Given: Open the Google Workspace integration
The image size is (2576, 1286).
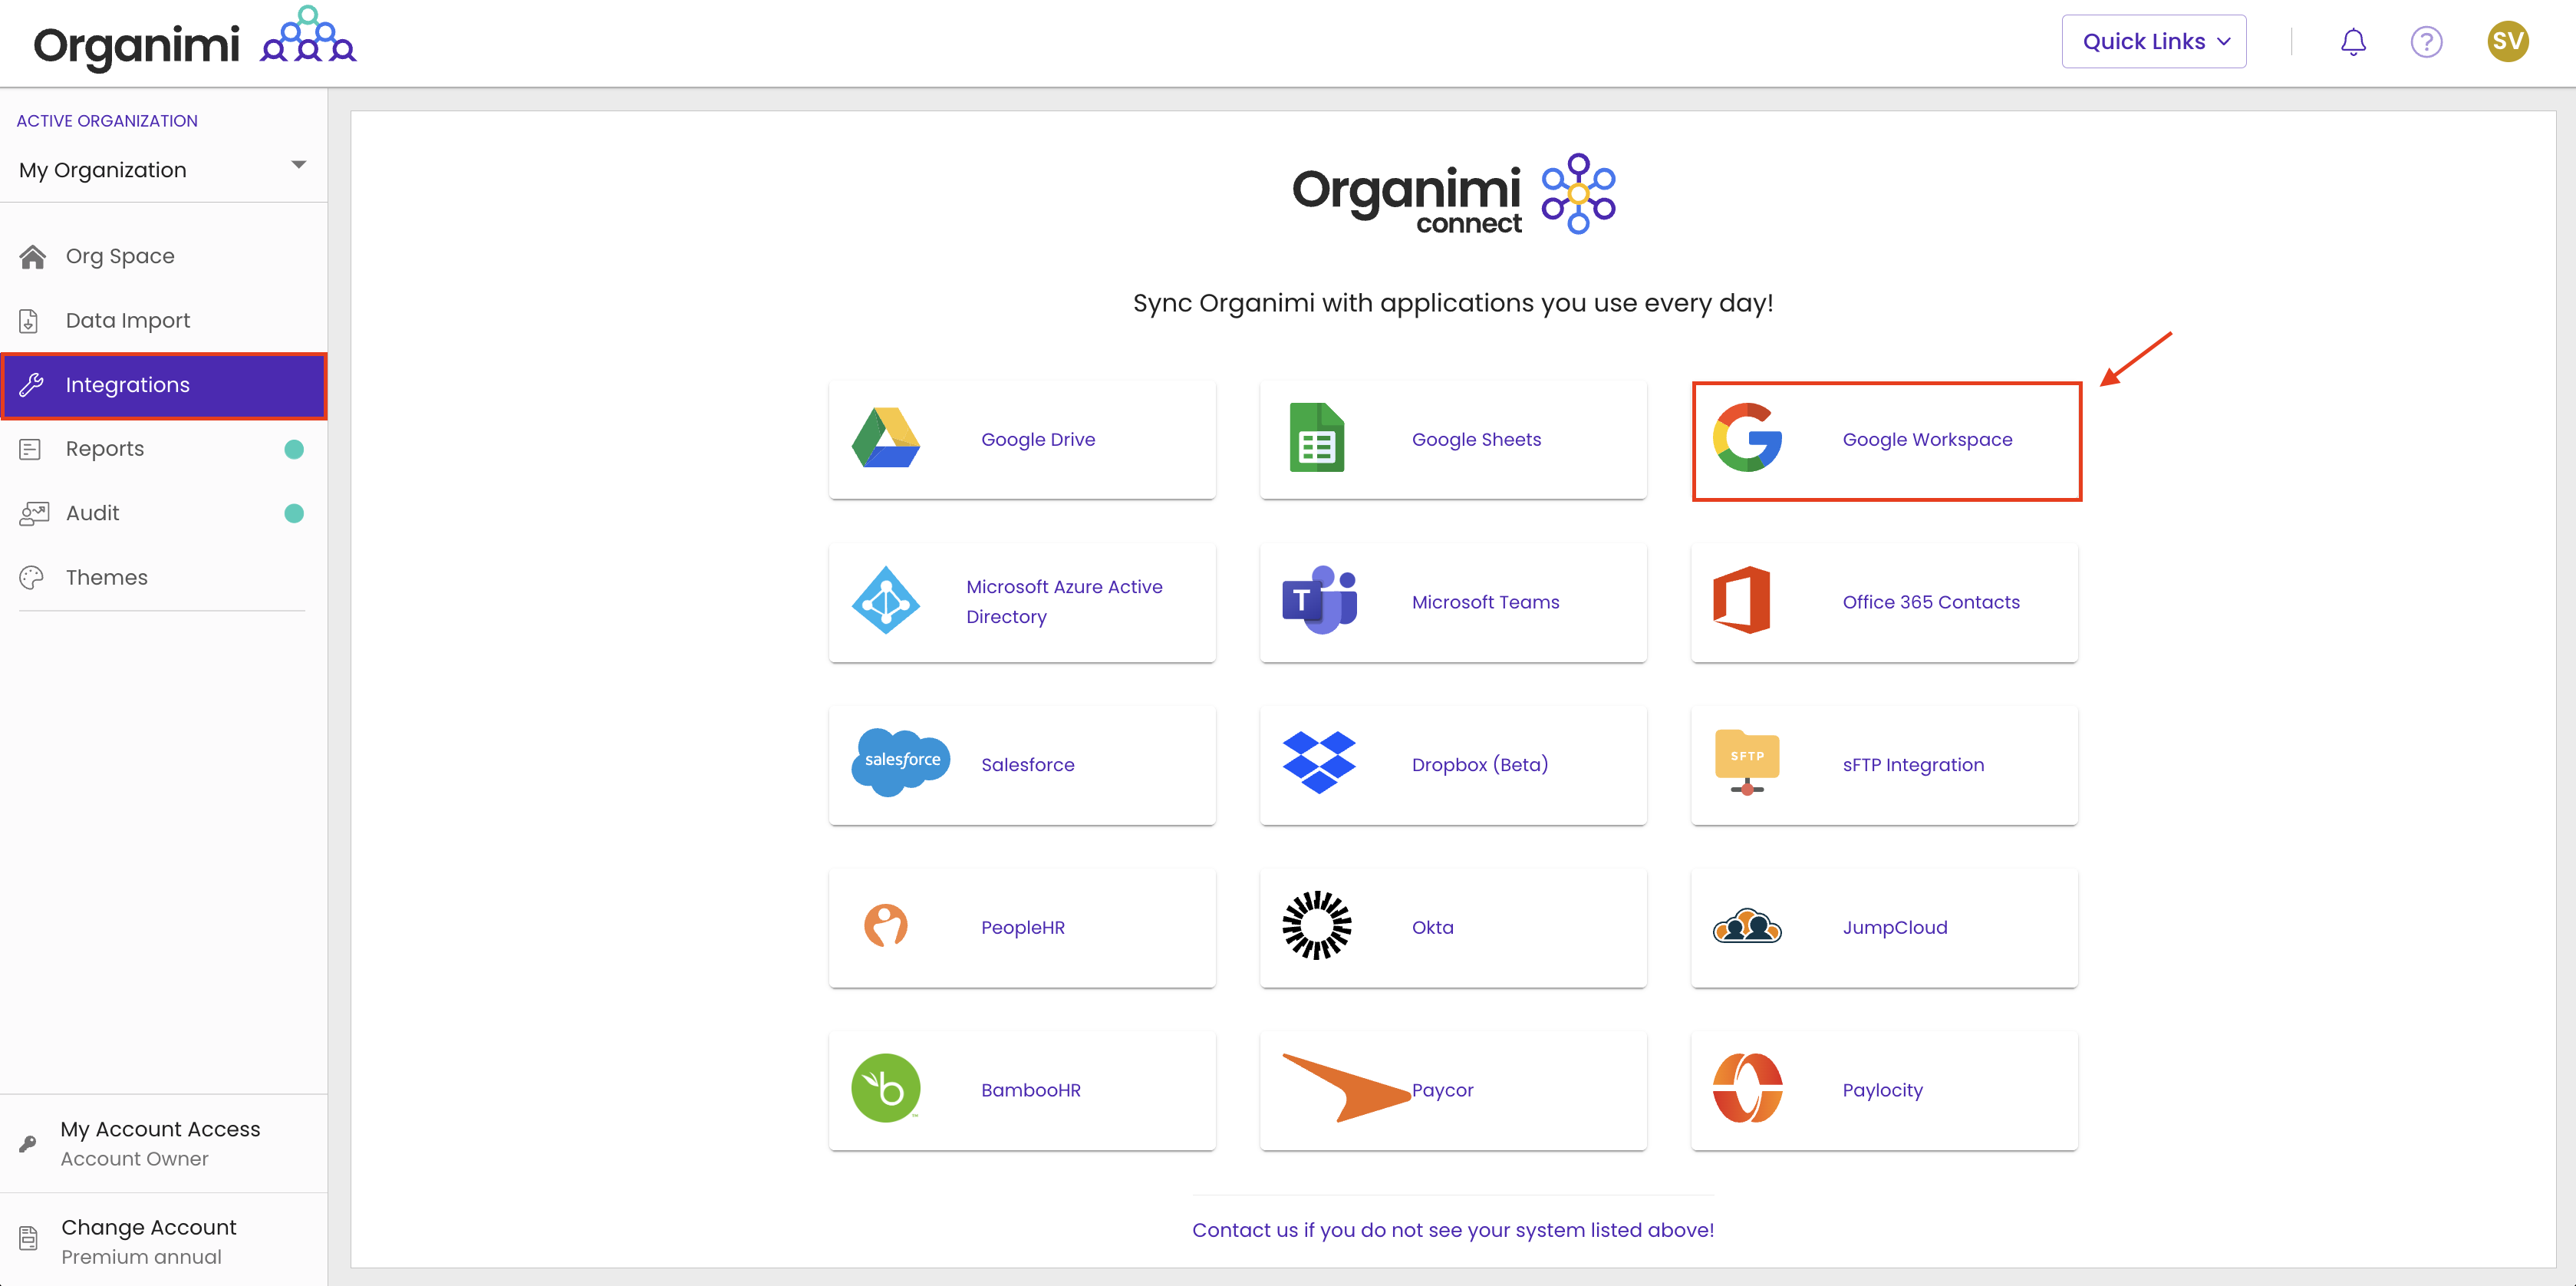Looking at the screenshot, I should pos(1886,440).
